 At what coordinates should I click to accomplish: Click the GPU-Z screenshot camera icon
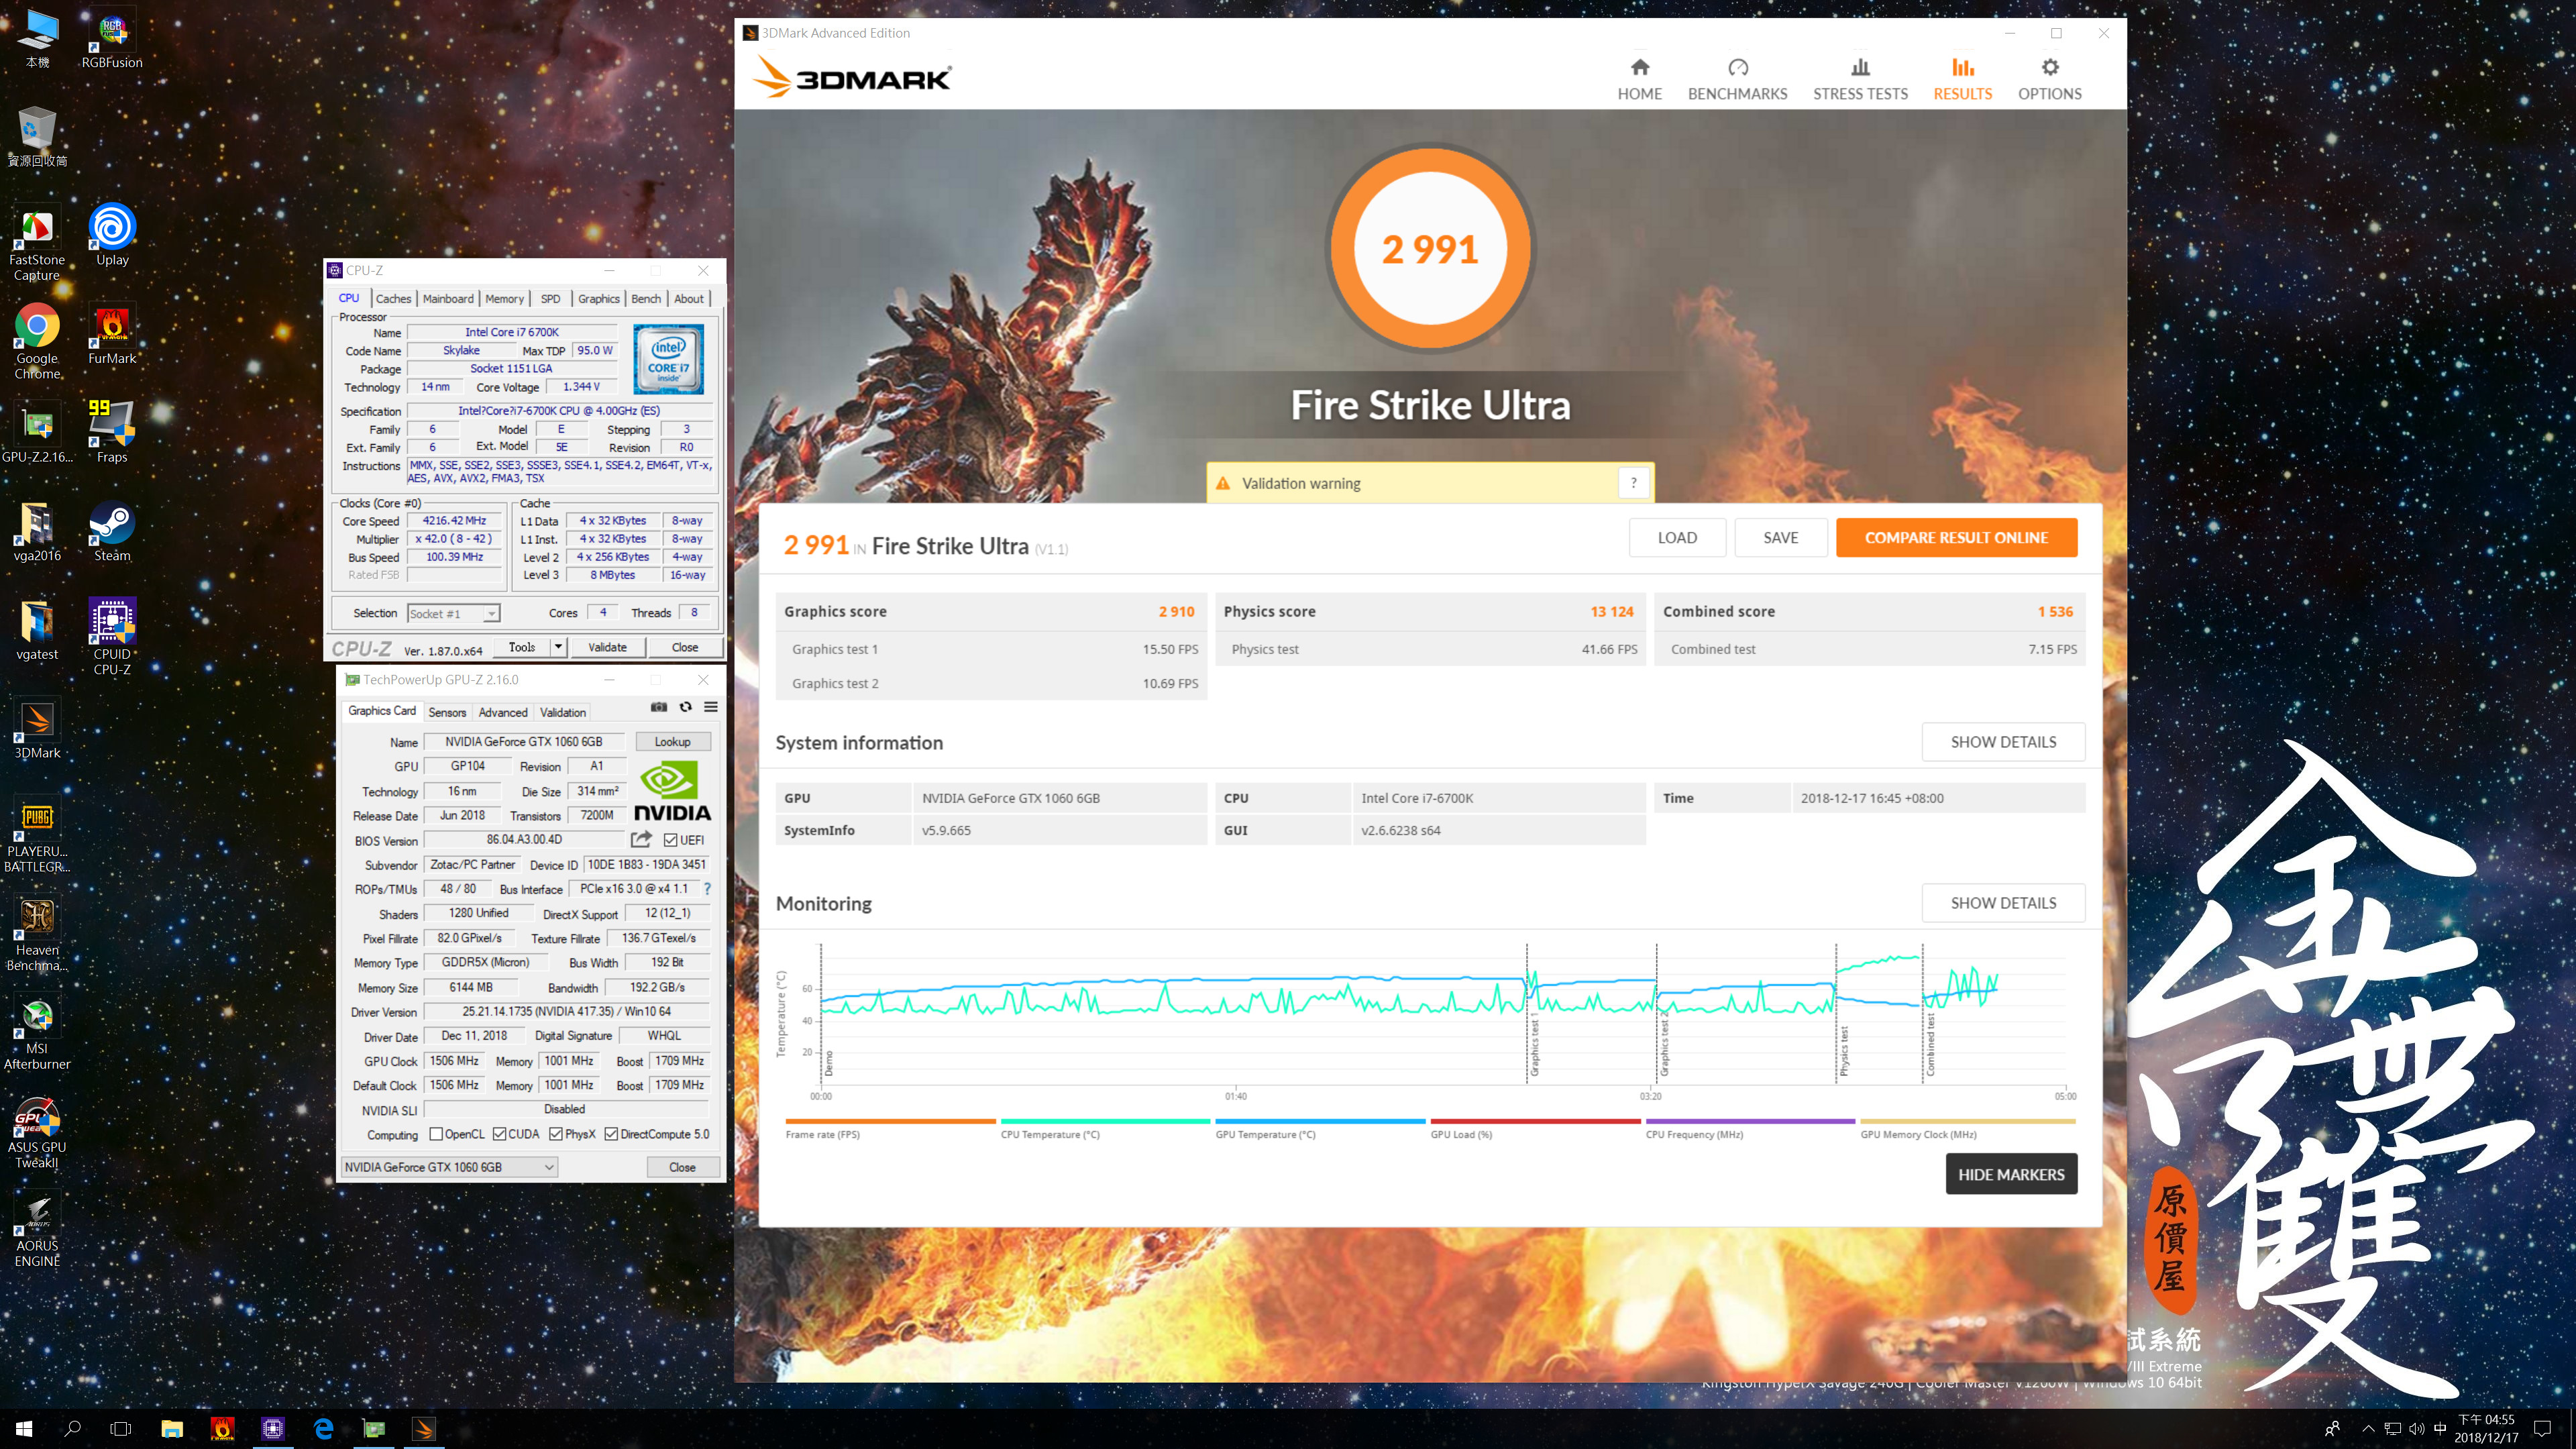click(658, 707)
